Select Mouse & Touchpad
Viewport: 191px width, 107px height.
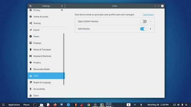pyautogui.click(x=46, y=50)
